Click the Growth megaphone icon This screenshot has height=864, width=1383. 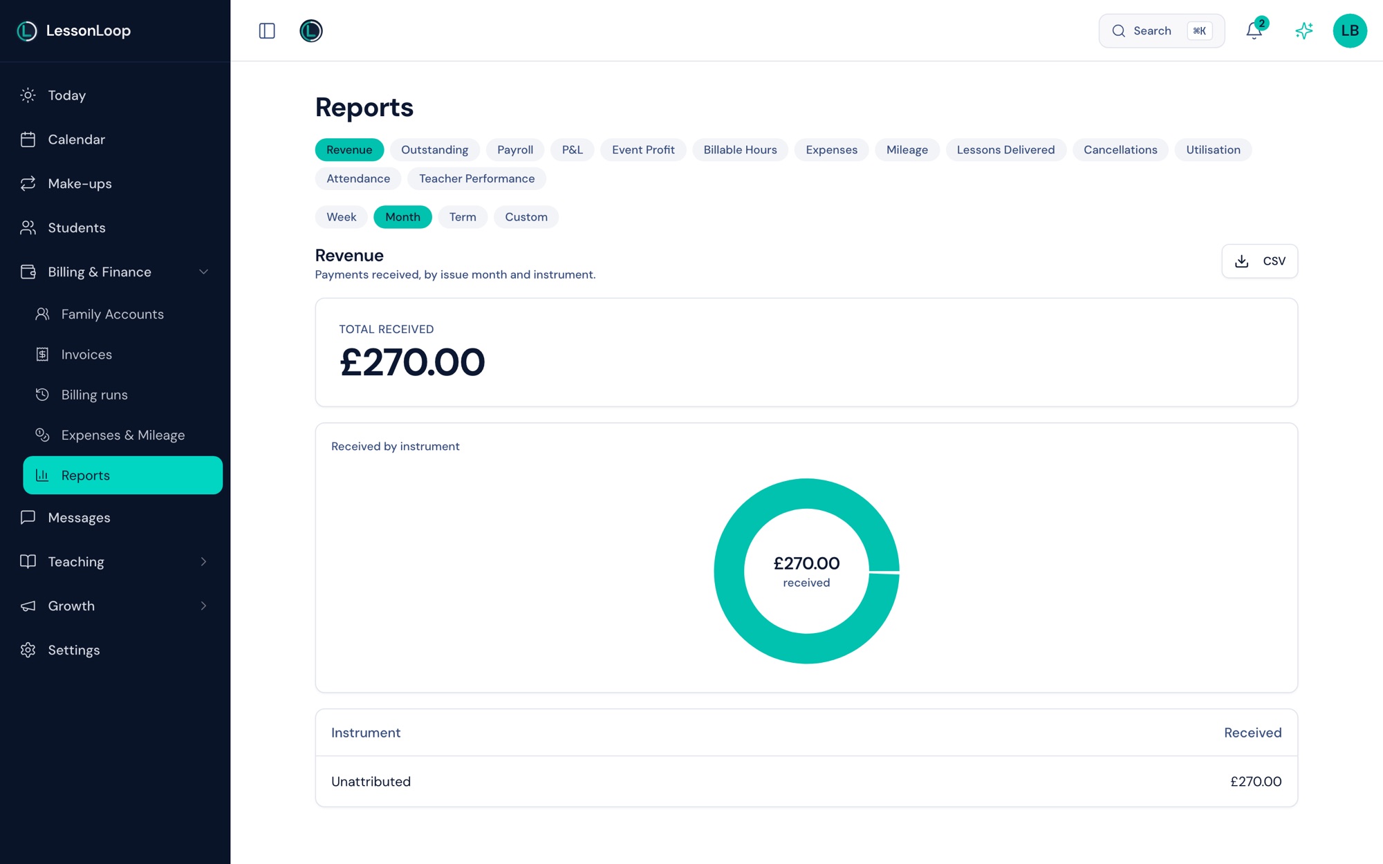[x=28, y=606]
